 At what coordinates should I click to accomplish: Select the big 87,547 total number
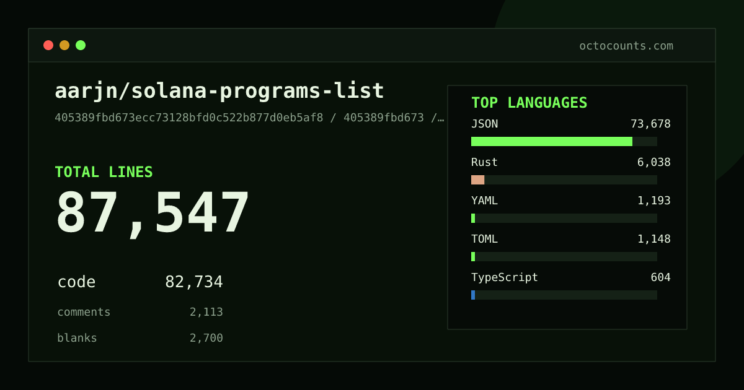153,214
